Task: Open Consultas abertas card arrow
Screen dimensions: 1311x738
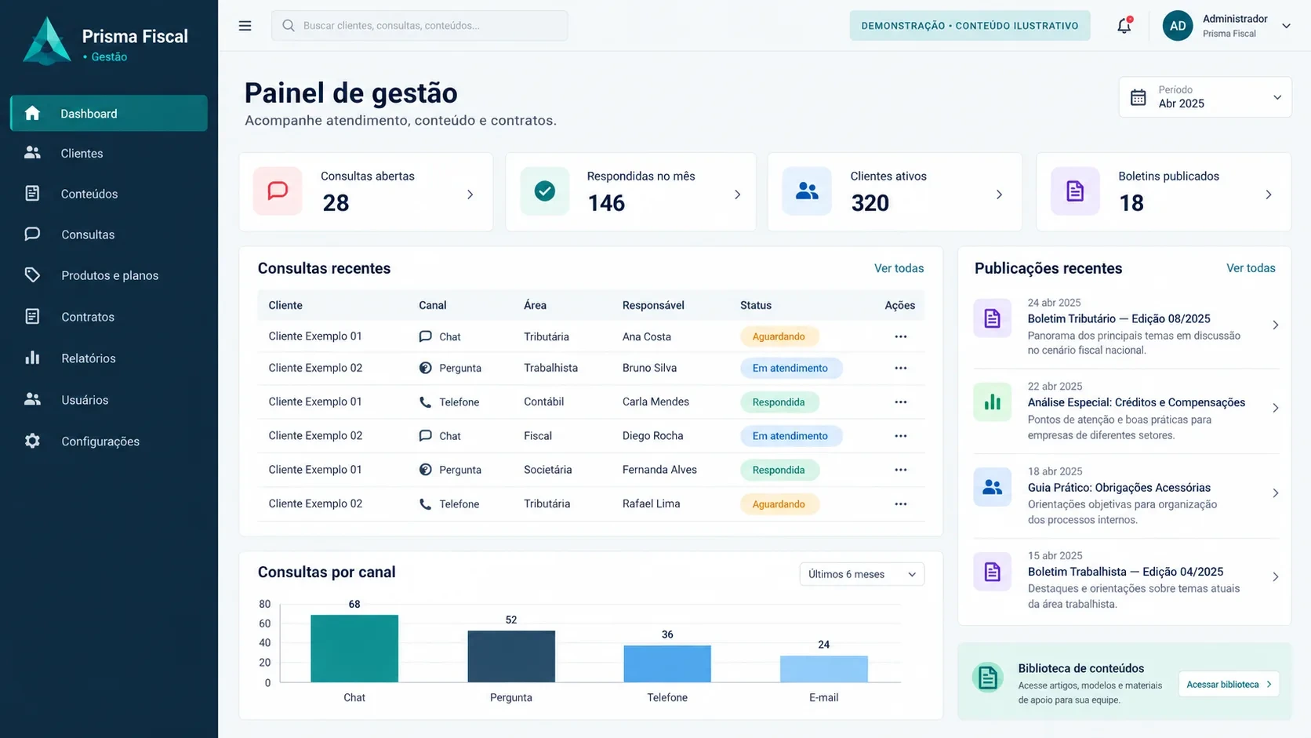Action: (x=470, y=194)
